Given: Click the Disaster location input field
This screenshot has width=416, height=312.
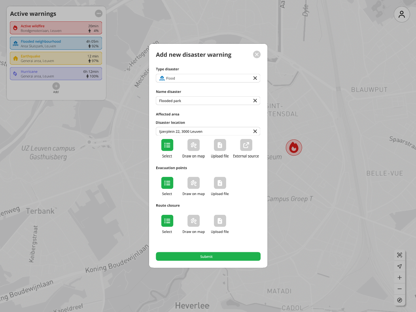Looking at the screenshot, I should pyautogui.click(x=208, y=131).
